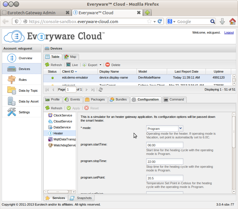Open the Bundles tab

click(x=119, y=99)
